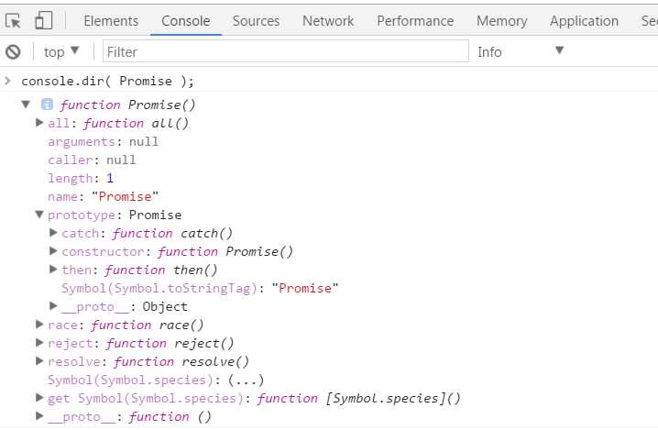This screenshot has width=658, height=430.
Task: Expand the then function entry
Action: tap(53, 270)
